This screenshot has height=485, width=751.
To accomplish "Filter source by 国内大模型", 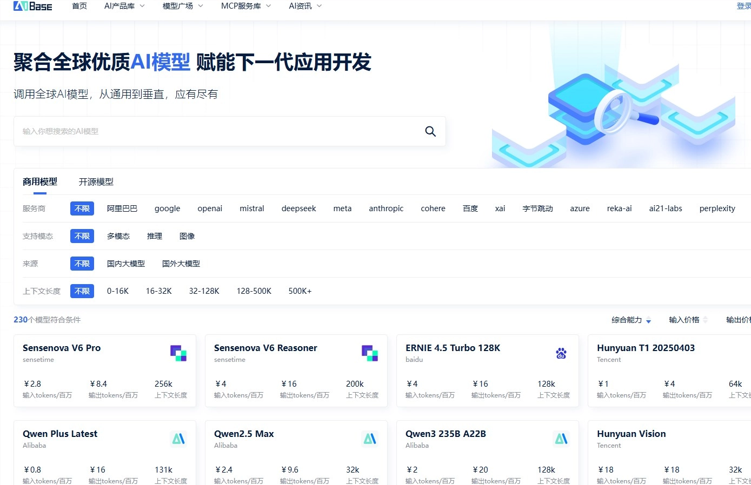I will click(x=126, y=264).
